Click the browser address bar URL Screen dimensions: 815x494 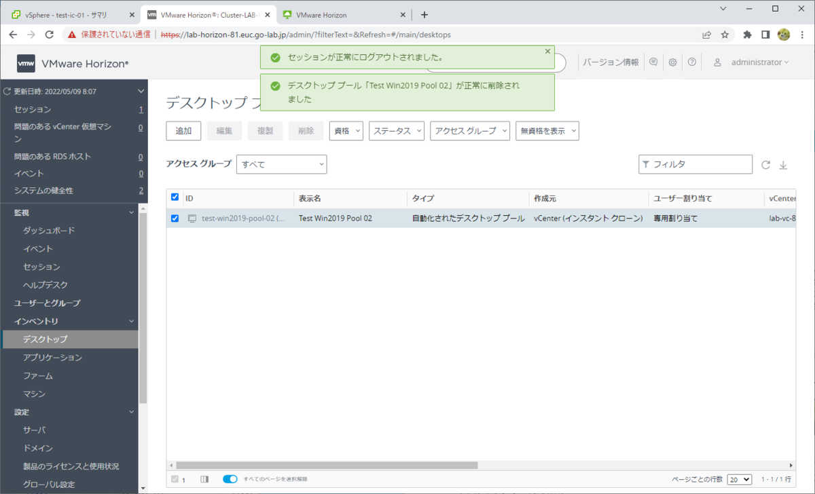click(x=306, y=35)
